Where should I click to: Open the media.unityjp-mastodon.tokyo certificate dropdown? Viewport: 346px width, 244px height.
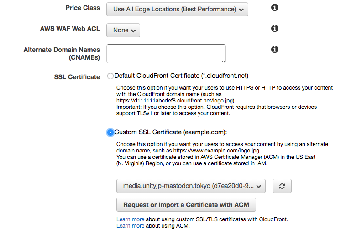point(191,186)
